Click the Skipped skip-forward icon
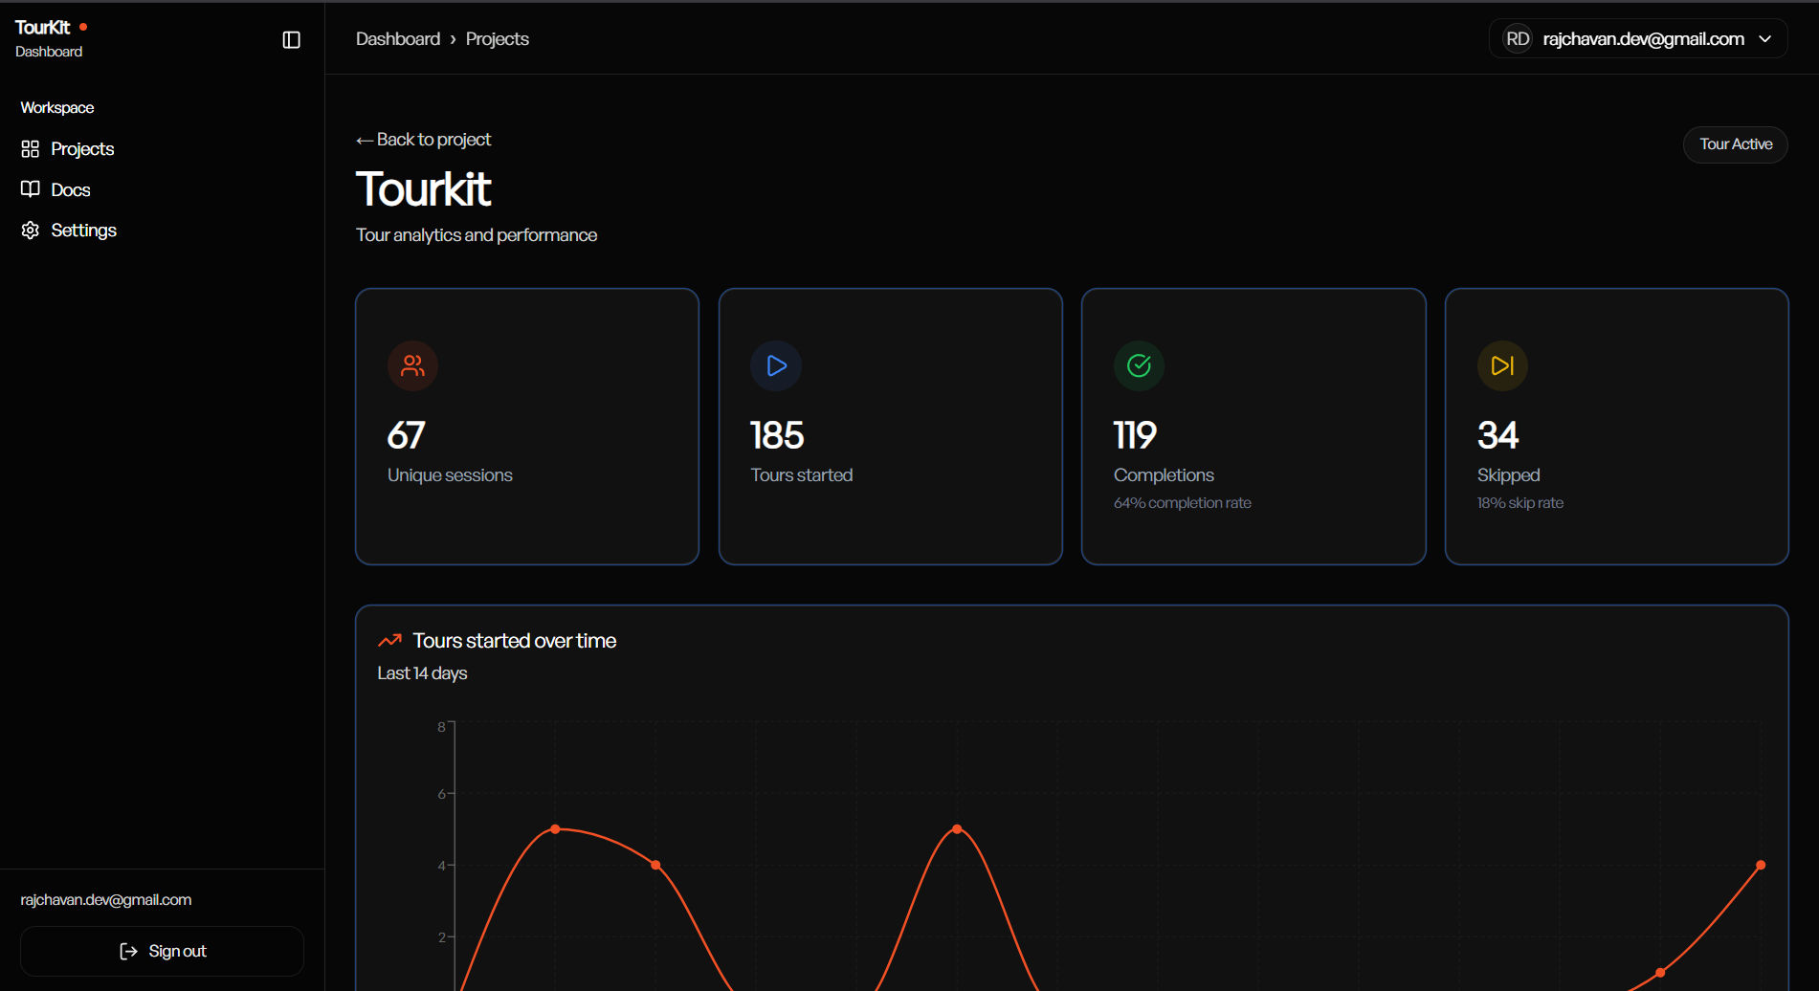Viewport: 1819px width, 991px height. (x=1502, y=365)
